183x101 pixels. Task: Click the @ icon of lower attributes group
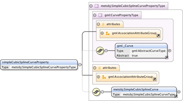click(99, 68)
